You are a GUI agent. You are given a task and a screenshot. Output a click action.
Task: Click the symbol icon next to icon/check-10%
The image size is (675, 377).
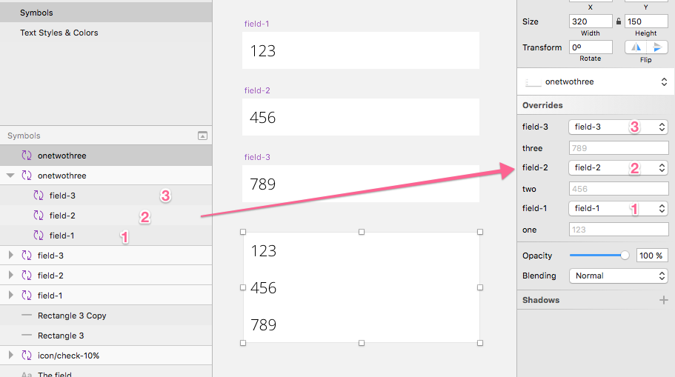pos(27,356)
